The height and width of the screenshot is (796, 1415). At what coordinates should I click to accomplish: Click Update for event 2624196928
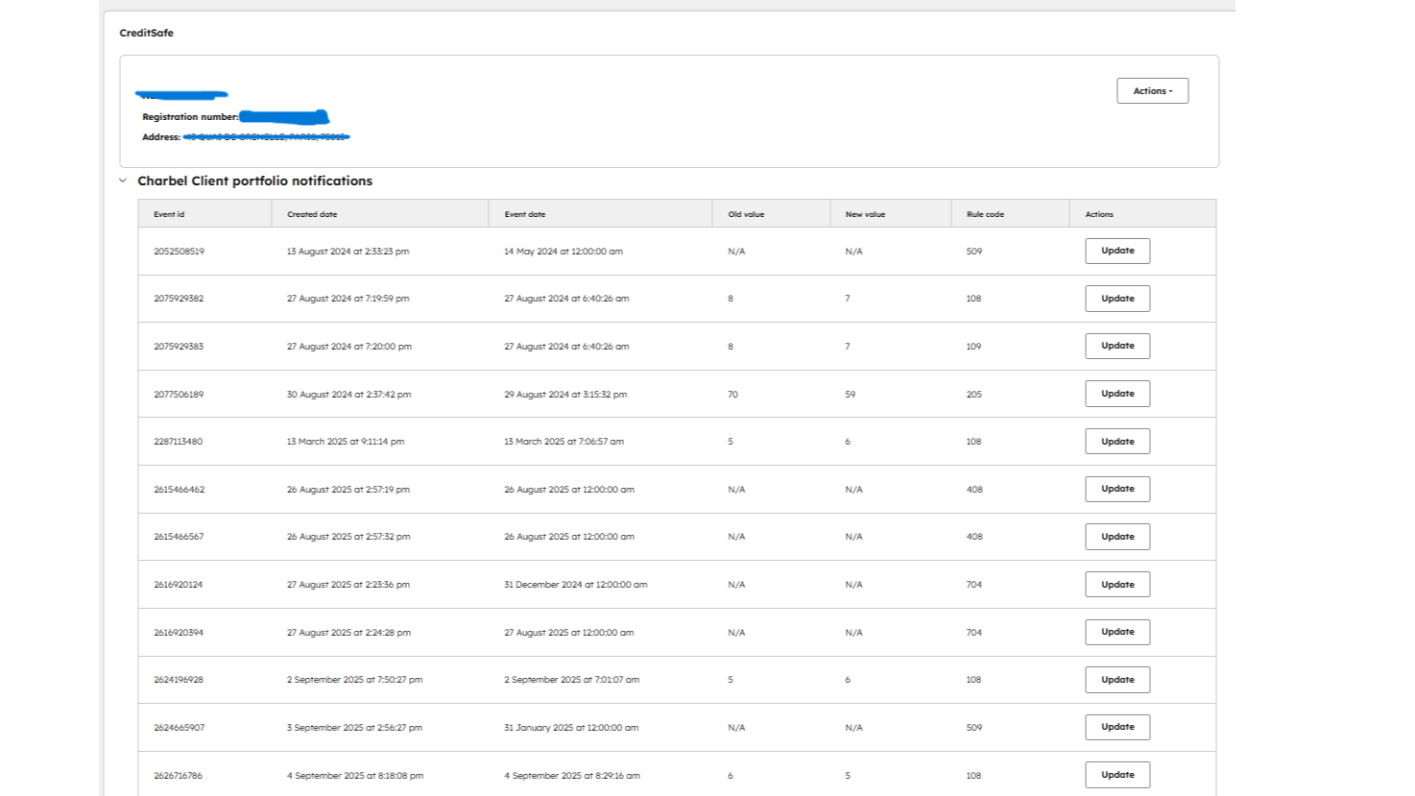point(1117,680)
